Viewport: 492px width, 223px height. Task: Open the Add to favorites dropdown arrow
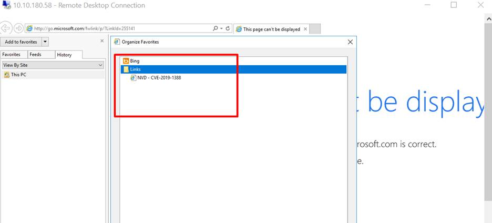coord(45,42)
